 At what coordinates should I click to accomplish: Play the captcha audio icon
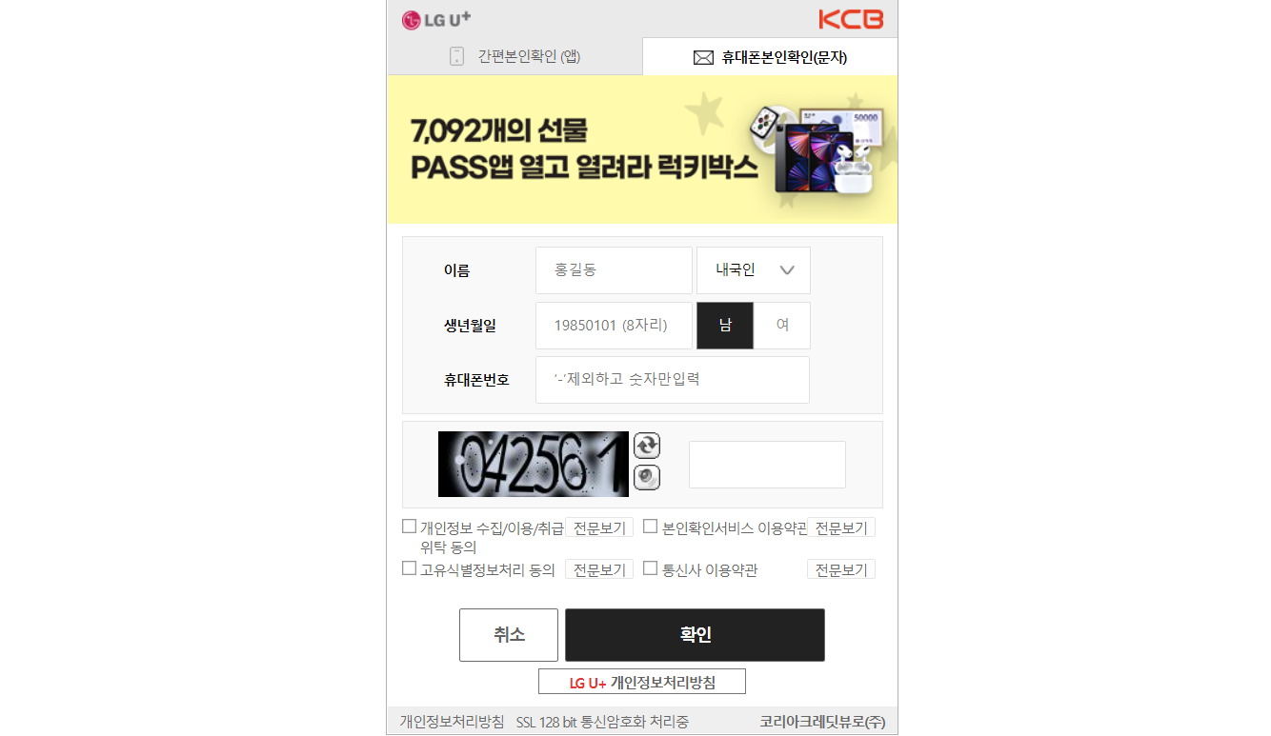point(647,477)
